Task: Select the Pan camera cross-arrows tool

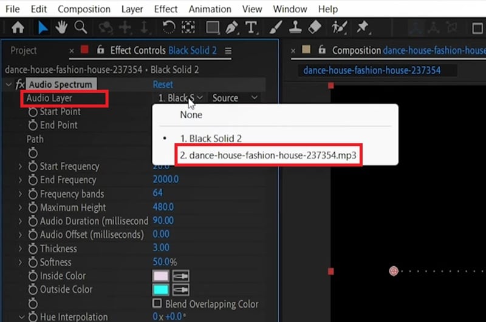Action: (125, 28)
